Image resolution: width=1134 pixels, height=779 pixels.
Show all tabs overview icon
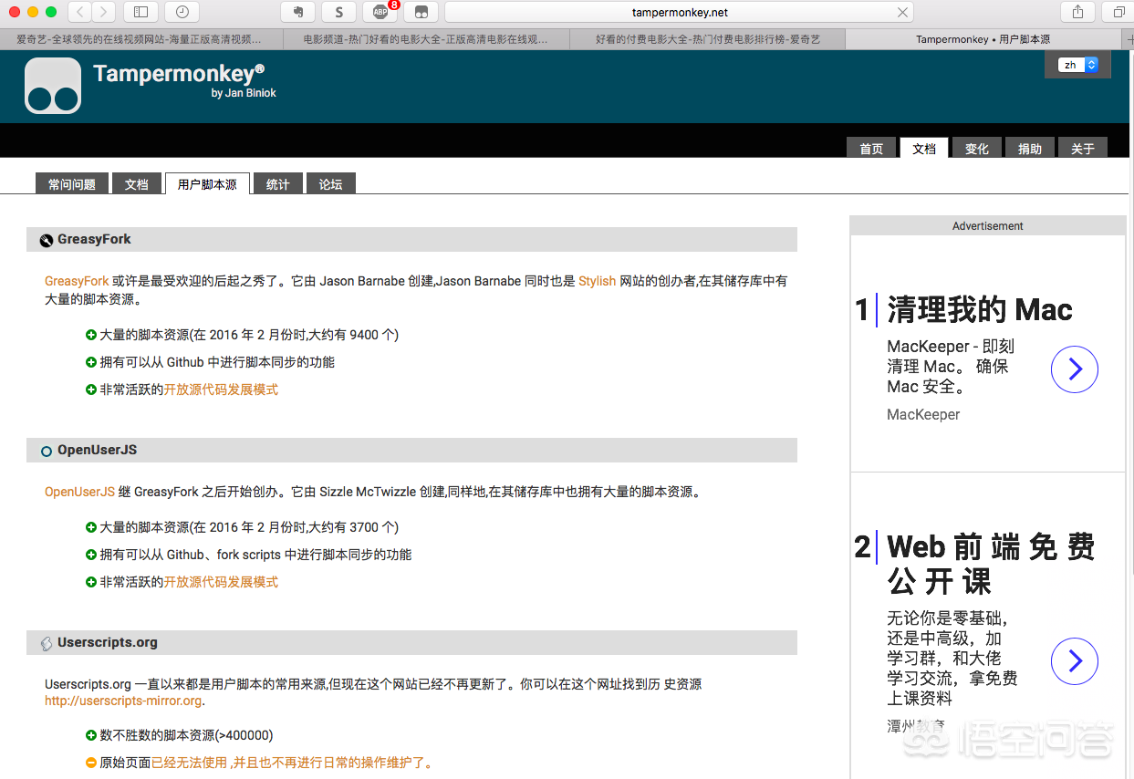[x=1118, y=12]
